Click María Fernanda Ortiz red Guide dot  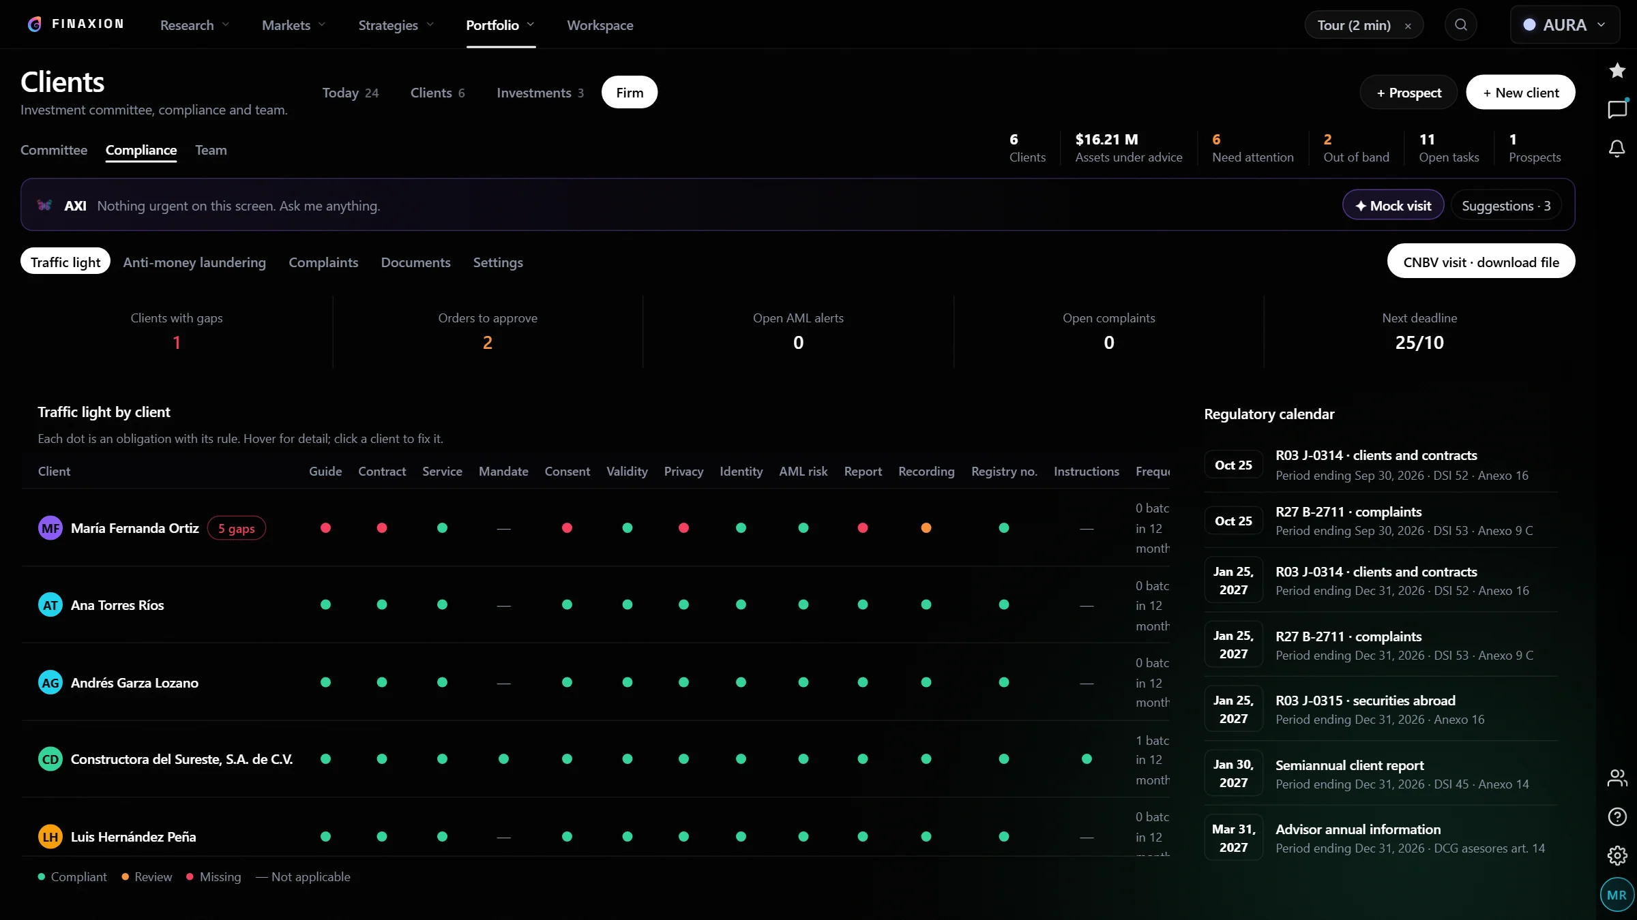coord(325,528)
